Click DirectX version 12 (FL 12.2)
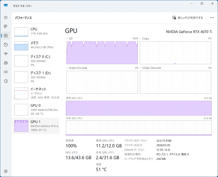This screenshot has width=218, height=177. coord(163,150)
